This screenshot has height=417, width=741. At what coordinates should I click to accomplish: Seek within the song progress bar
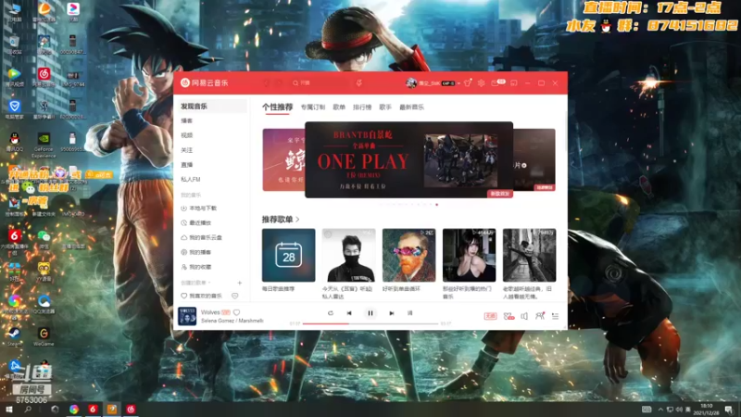tap(370, 323)
